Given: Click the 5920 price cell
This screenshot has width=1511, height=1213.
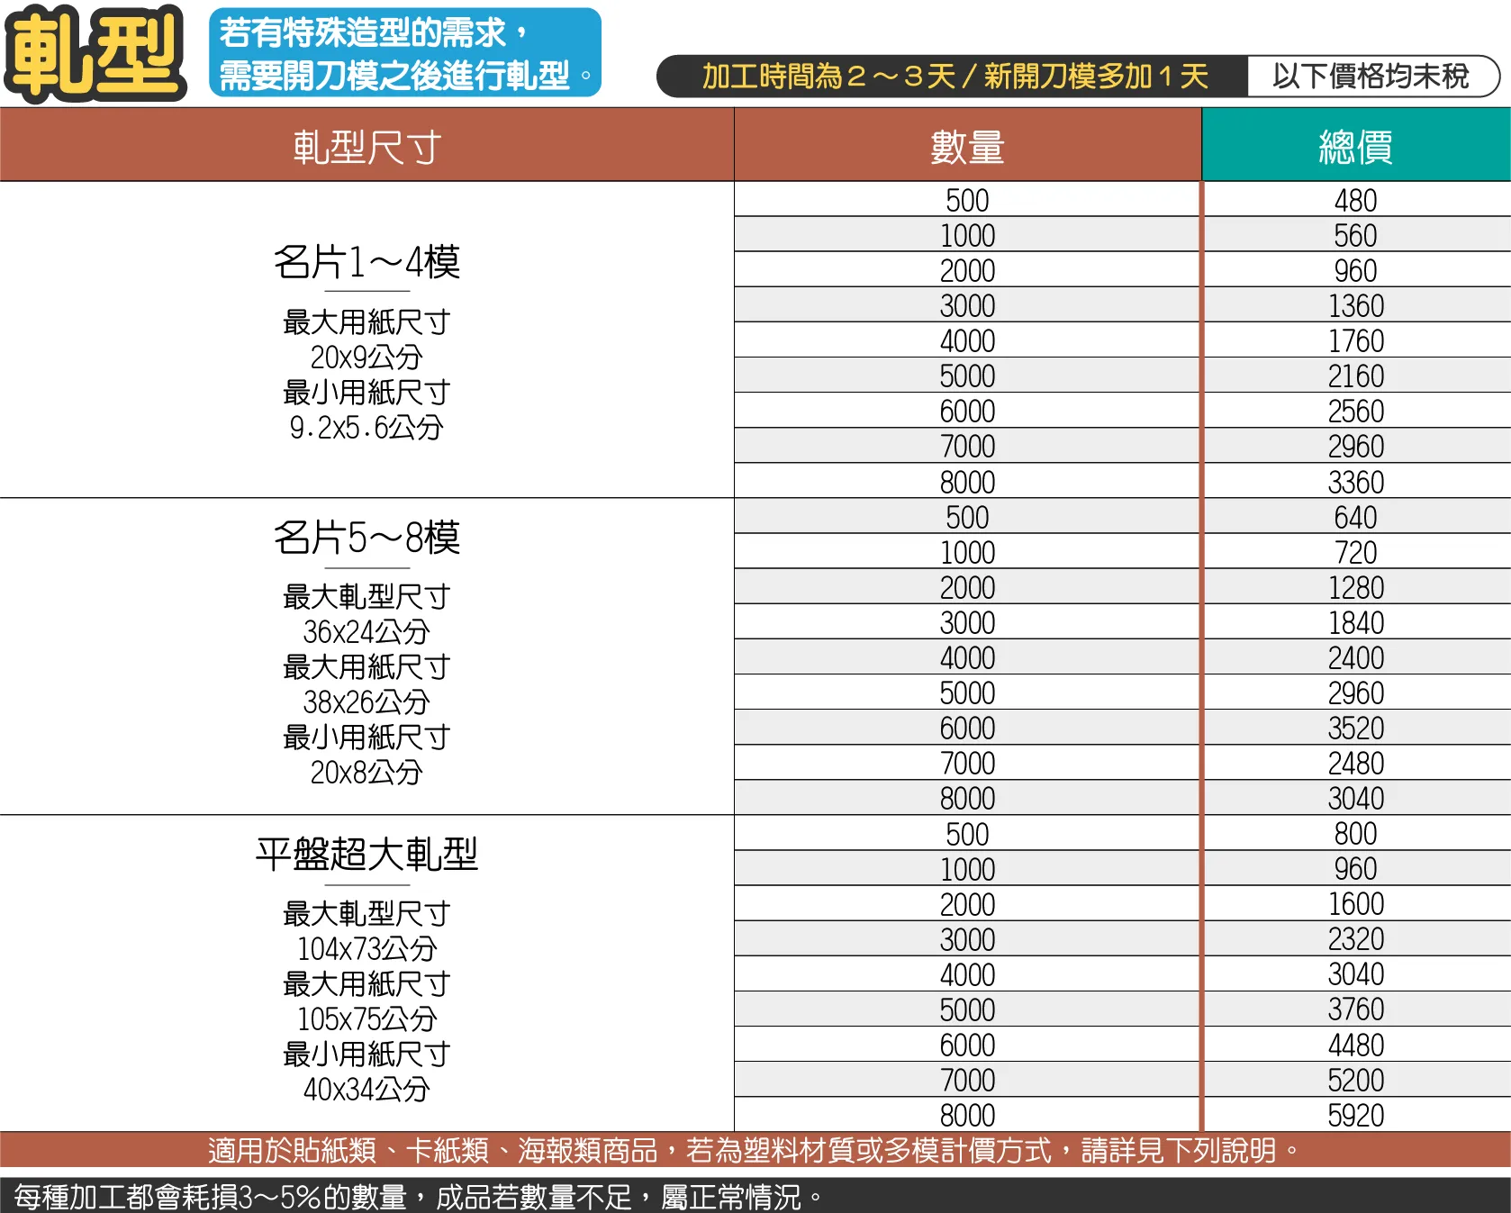Looking at the screenshot, I should coord(1355,1115).
